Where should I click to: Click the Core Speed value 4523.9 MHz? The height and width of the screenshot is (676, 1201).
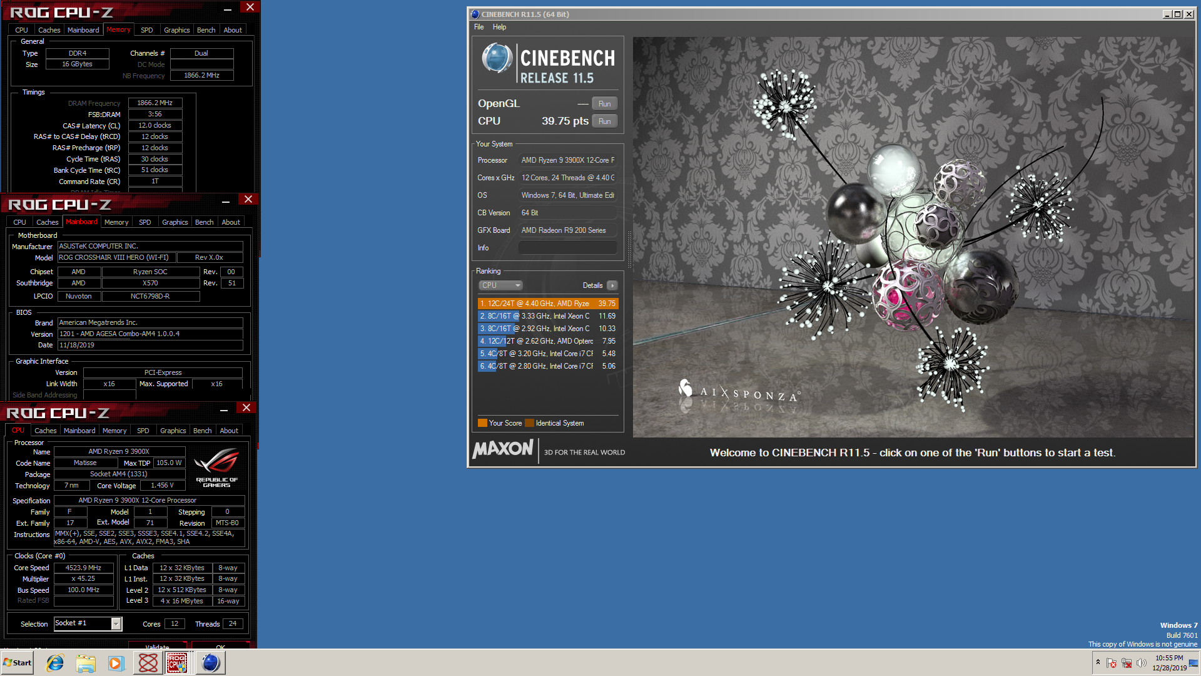[83, 568]
